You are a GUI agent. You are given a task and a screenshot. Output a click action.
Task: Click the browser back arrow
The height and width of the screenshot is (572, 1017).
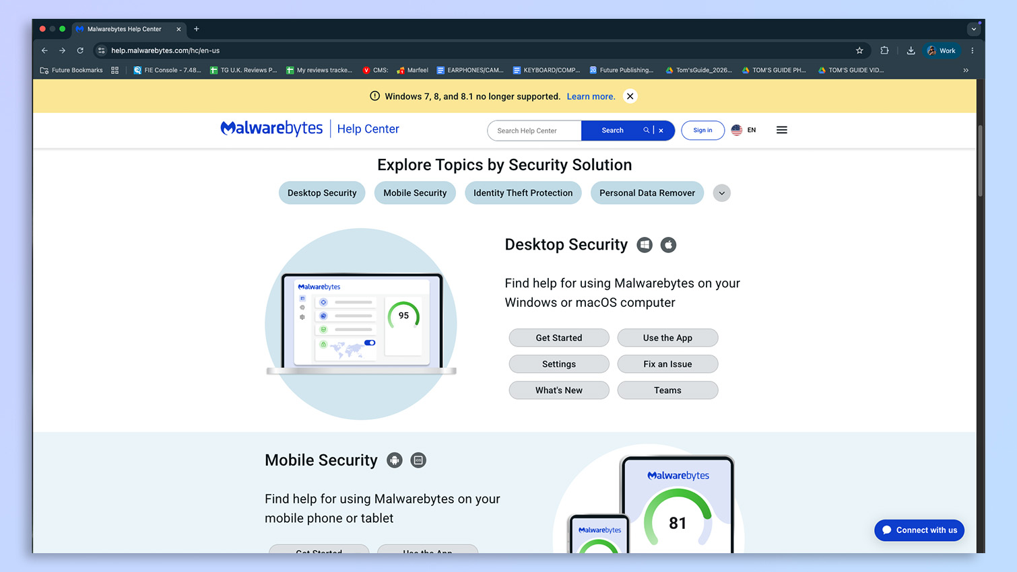tap(44, 50)
